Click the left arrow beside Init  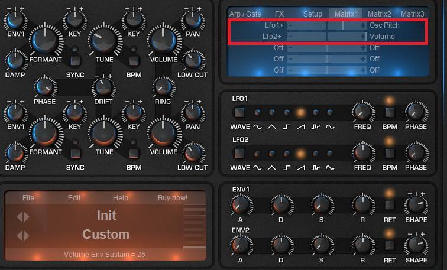pyautogui.click(x=19, y=217)
